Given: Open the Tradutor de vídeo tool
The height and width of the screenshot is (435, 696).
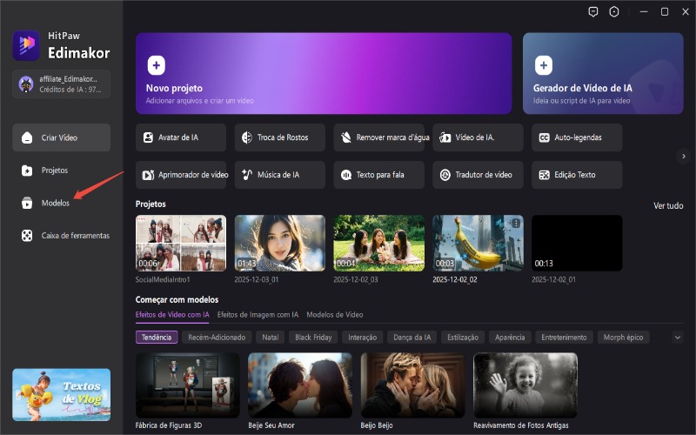Looking at the screenshot, I should (x=478, y=175).
